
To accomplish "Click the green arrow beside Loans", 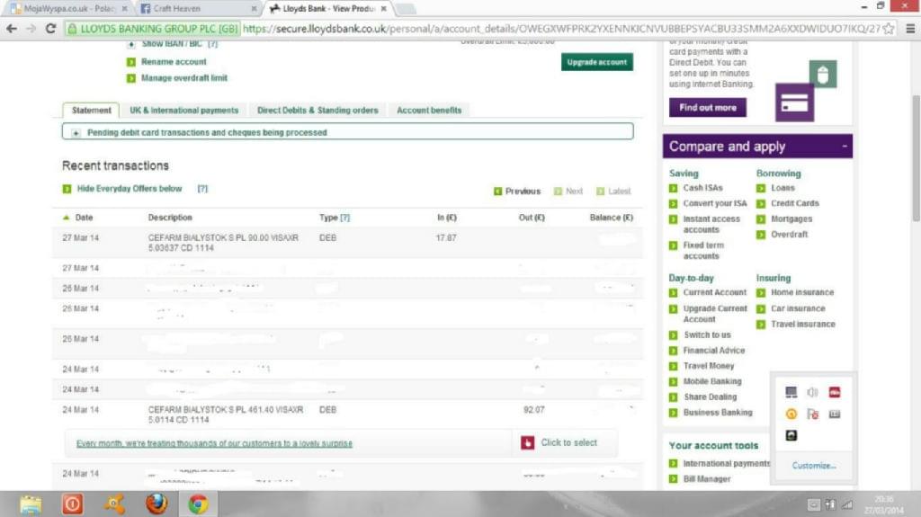I will (761, 188).
